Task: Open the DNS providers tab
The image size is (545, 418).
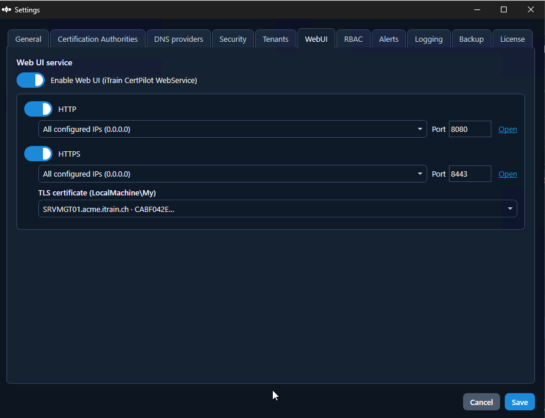Action: point(179,39)
